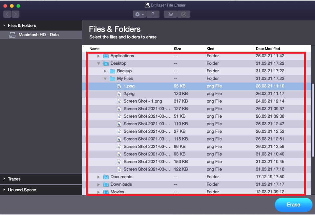
Task: Select the Movies folder name
Action: 117,192
